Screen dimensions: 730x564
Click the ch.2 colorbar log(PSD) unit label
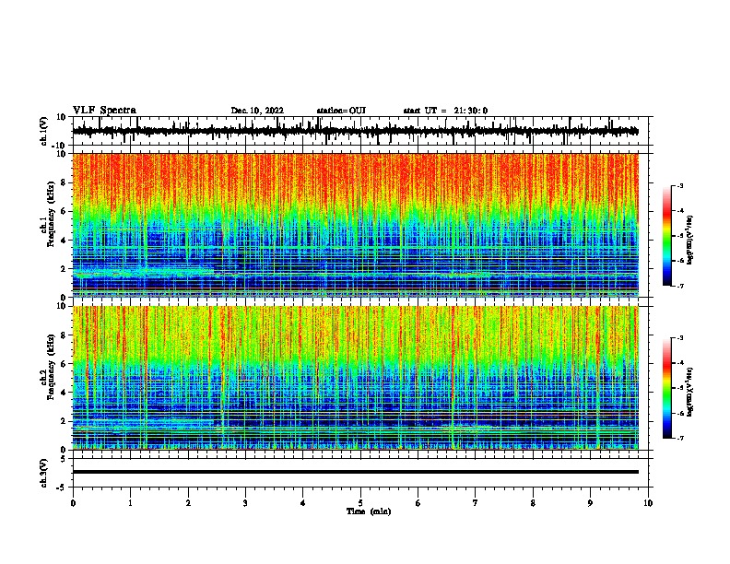(x=690, y=392)
